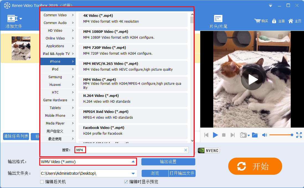The image size is (304, 188).
Task: Clear the search field with the X
Action: pyautogui.click(x=186, y=150)
